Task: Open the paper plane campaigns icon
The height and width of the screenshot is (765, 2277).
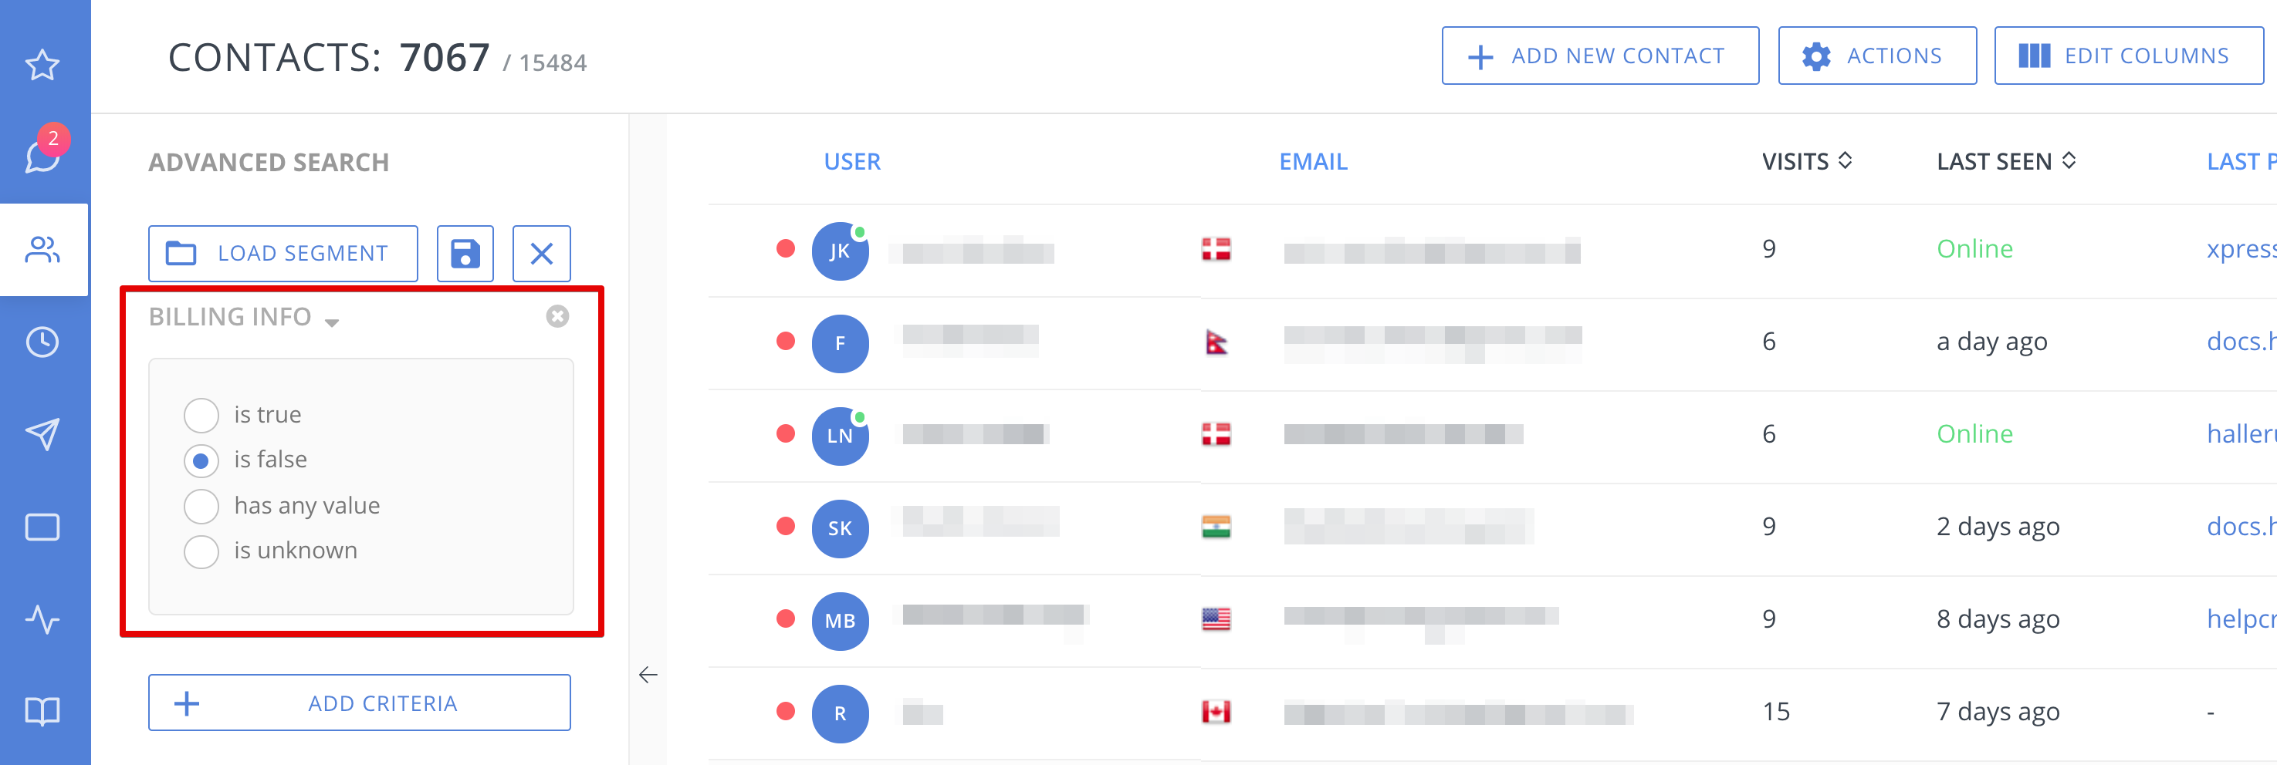Action: [42, 433]
